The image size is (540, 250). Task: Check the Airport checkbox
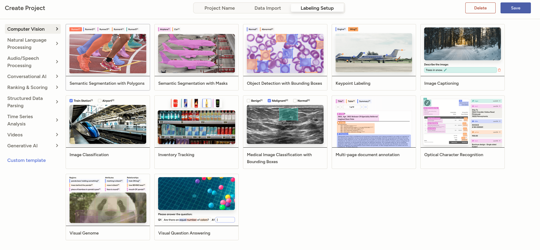pyautogui.click(x=100, y=101)
